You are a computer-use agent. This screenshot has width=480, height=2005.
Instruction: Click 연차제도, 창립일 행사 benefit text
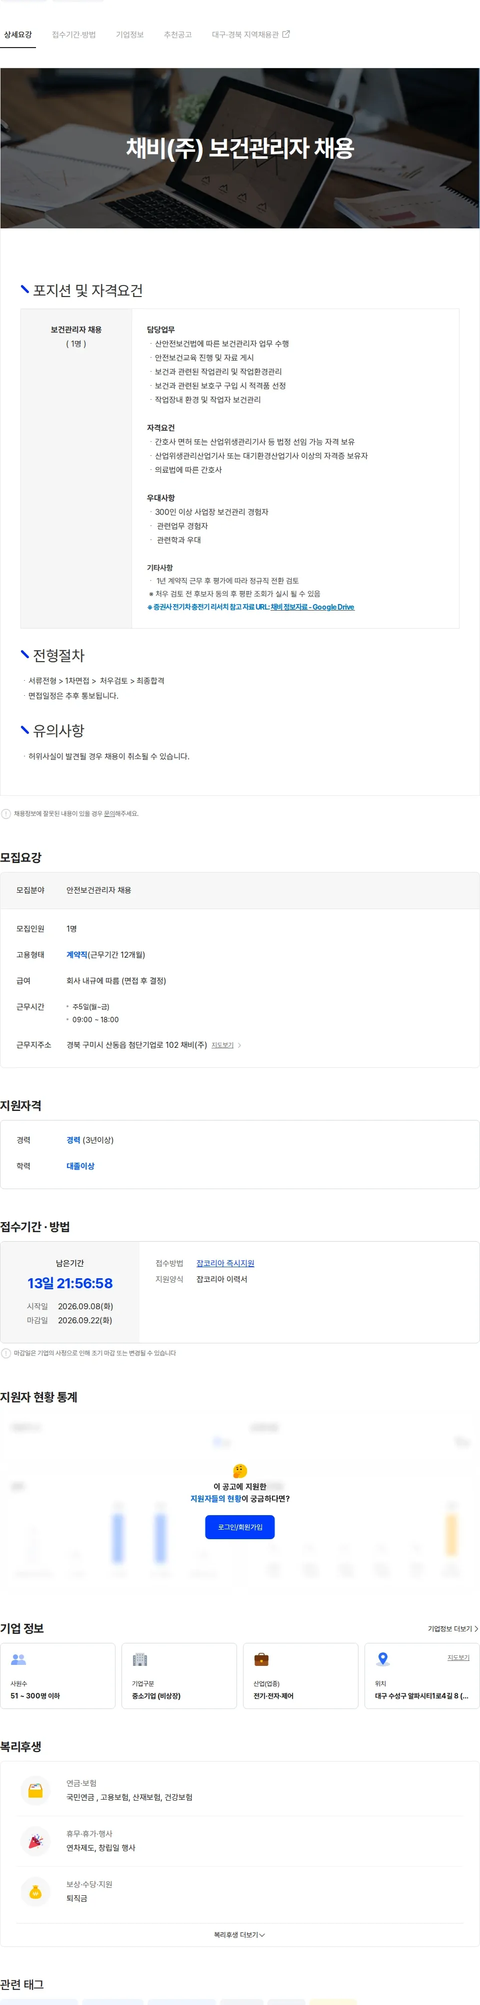click(101, 1848)
